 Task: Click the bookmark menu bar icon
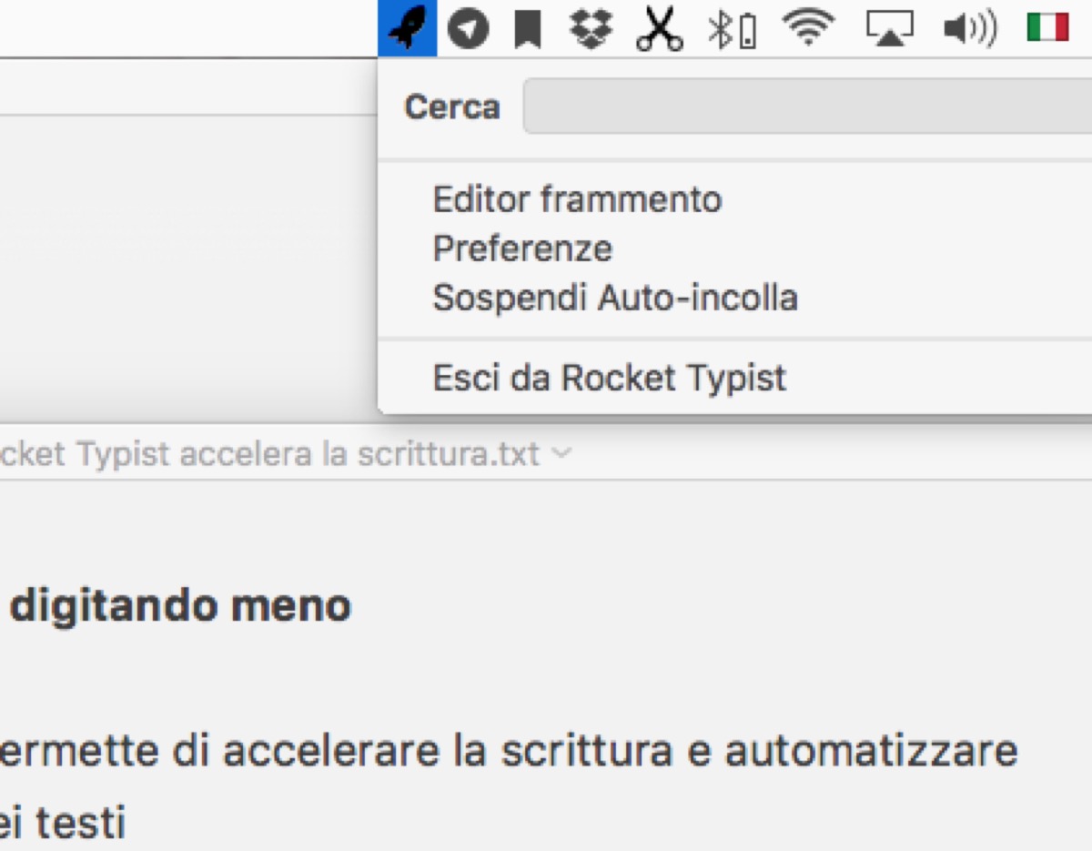click(527, 31)
